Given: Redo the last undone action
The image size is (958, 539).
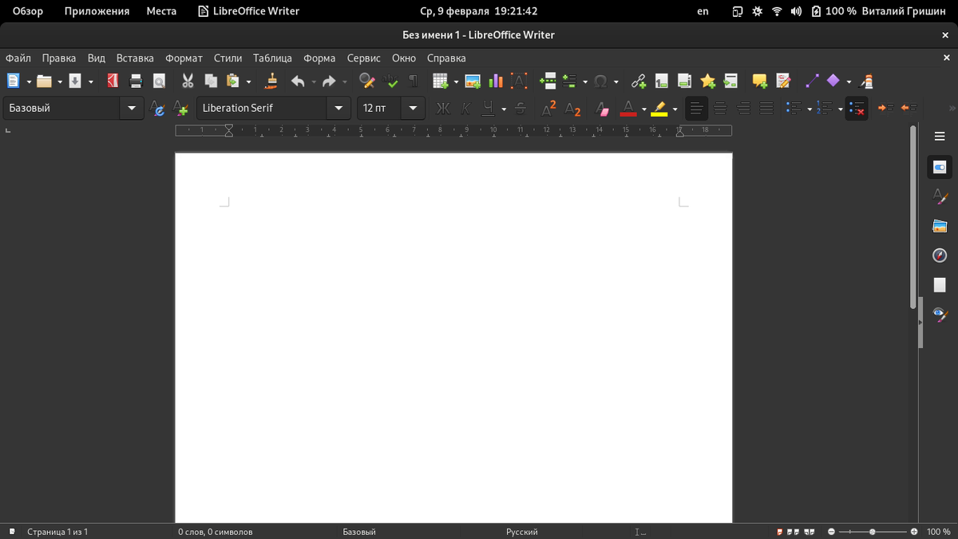Looking at the screenshot, I should [329, 81].
